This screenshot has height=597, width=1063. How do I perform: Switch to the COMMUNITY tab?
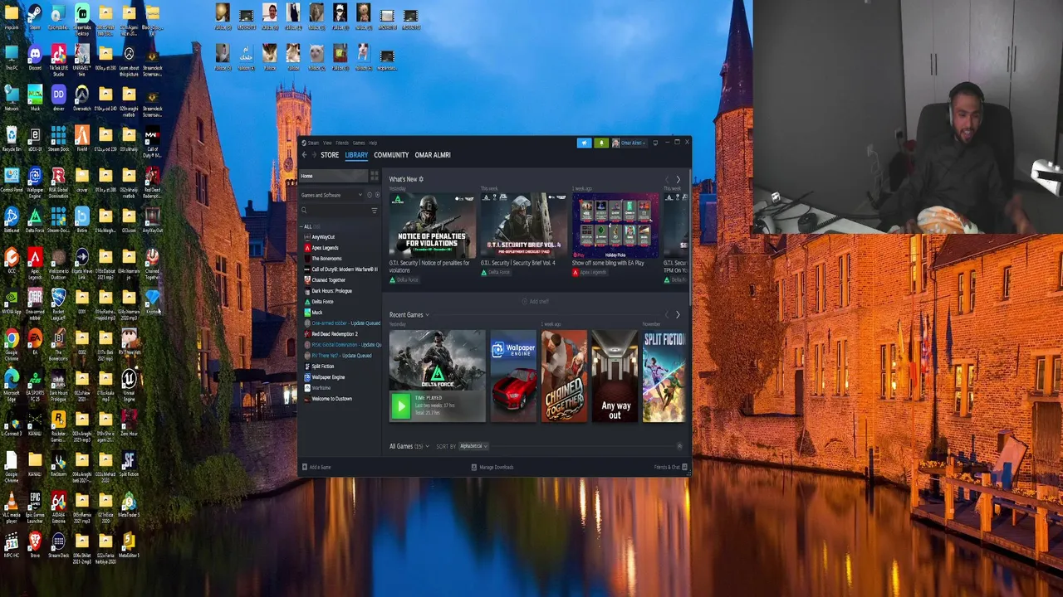point(391,155)
